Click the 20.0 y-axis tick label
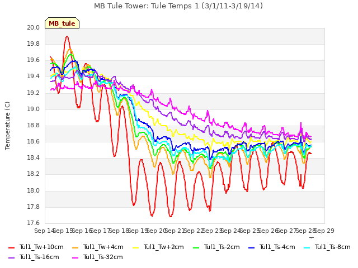The image size is (358, 268). [34, 27]
